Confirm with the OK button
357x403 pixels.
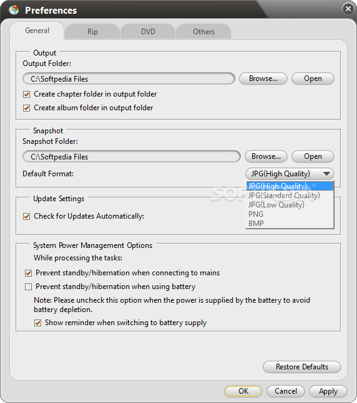tap(243, 391)
